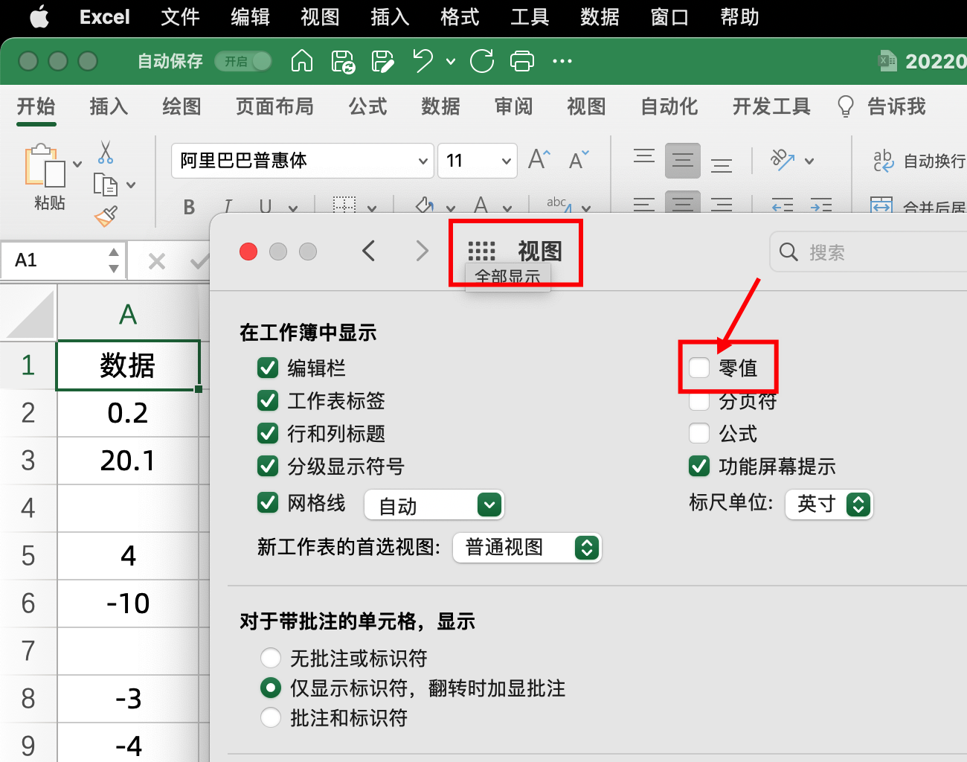
Task: Expand the Copy options arrow
Action: (x=131, y=185)
